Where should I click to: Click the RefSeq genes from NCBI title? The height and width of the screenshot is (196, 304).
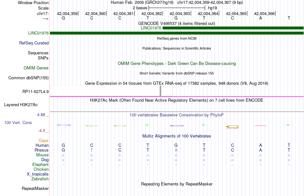[177, 39]
